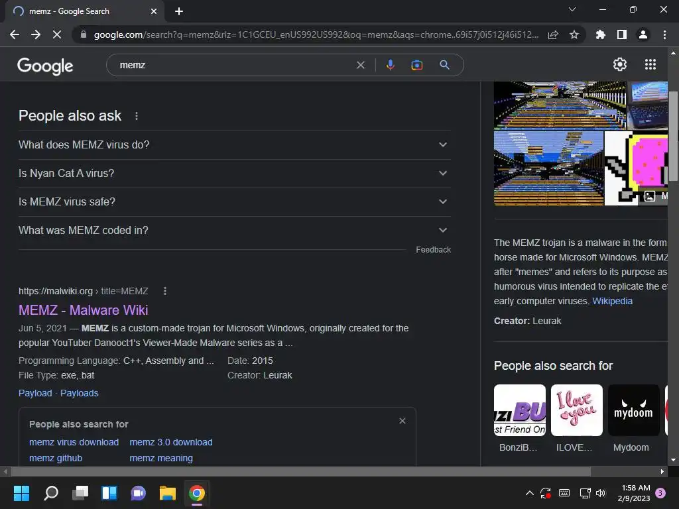Open the tab search dropdown chevron
The width and height of the screenshot is (679, 509).
[572, 9]
